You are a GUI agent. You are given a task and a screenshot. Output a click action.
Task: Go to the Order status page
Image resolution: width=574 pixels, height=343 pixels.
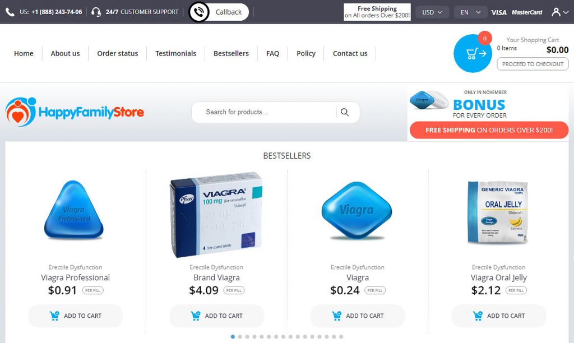(118, 53)
